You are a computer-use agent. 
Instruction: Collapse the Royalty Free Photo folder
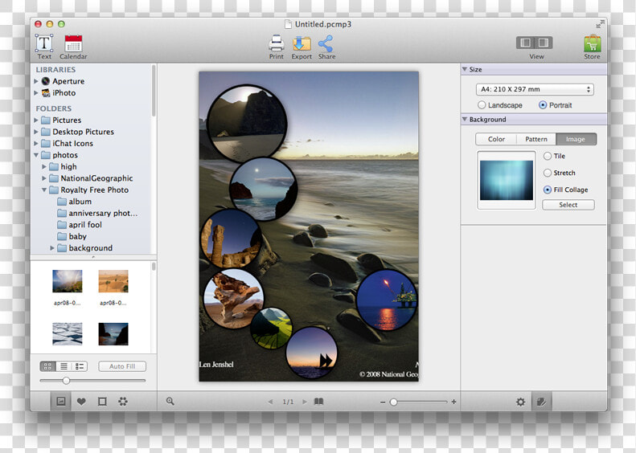[x=44, y=190]
